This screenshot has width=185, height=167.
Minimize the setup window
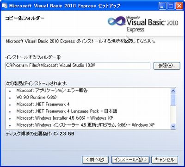coord(162,6)
